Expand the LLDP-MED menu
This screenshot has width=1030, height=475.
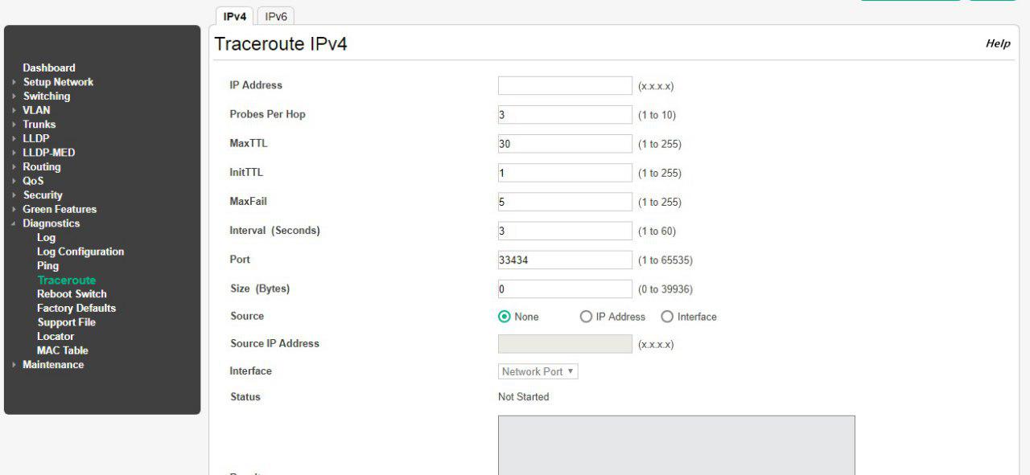[x=49, y=153]
